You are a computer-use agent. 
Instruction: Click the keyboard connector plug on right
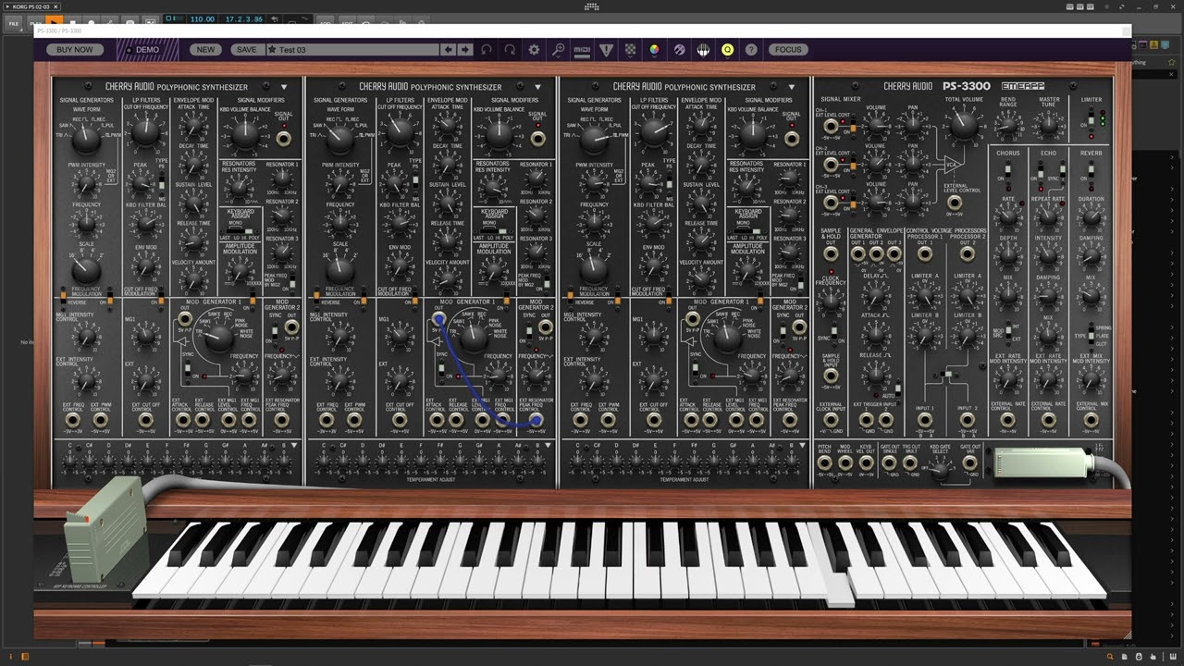(1043, 462)
